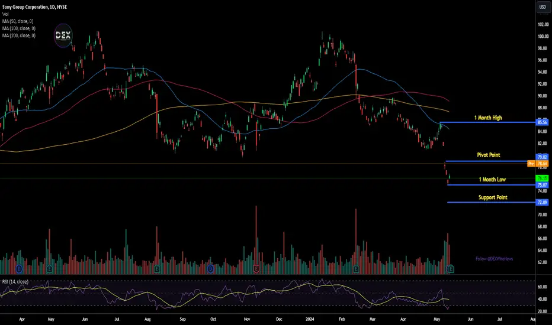This screenshot has width=552, height=325.
Task: Click the green 76.15 last price tag
Action: (x=542, y=178)
